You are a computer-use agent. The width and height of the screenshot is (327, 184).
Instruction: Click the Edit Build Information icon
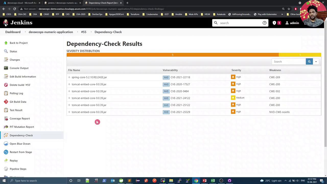[6, 76]
